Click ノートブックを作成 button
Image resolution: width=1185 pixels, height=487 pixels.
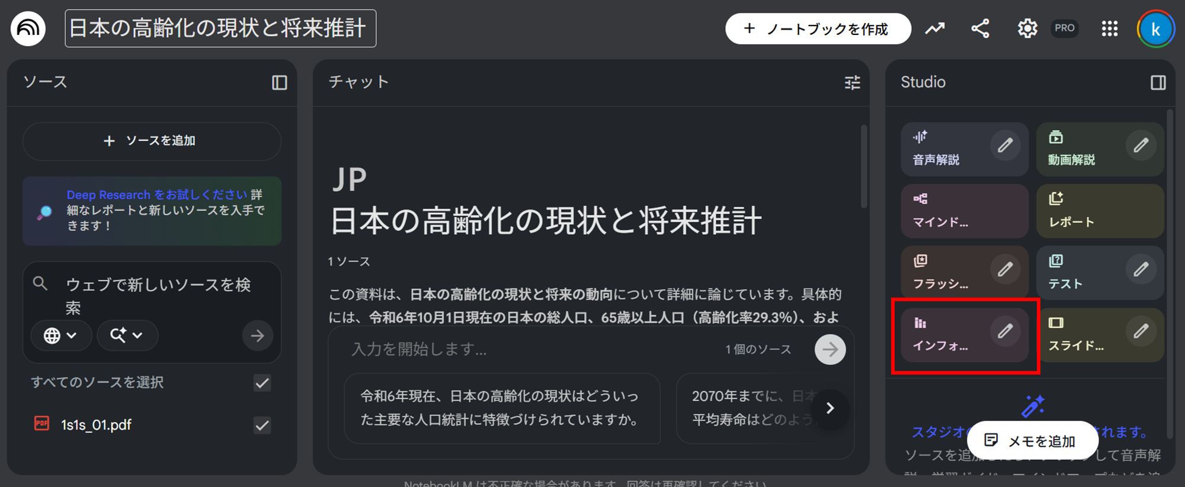click(818, 28)
